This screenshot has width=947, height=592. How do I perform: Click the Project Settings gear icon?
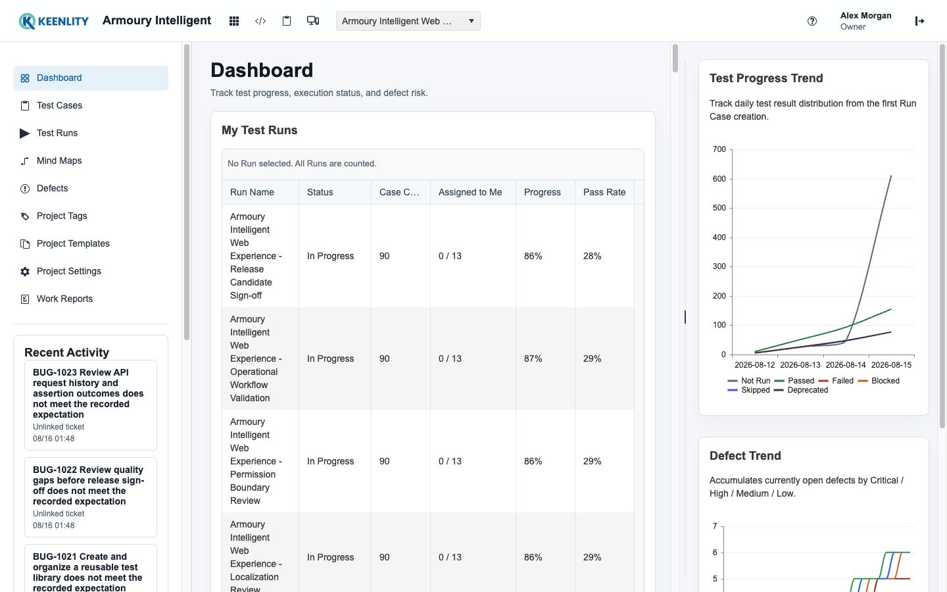[x=25, y=272]
